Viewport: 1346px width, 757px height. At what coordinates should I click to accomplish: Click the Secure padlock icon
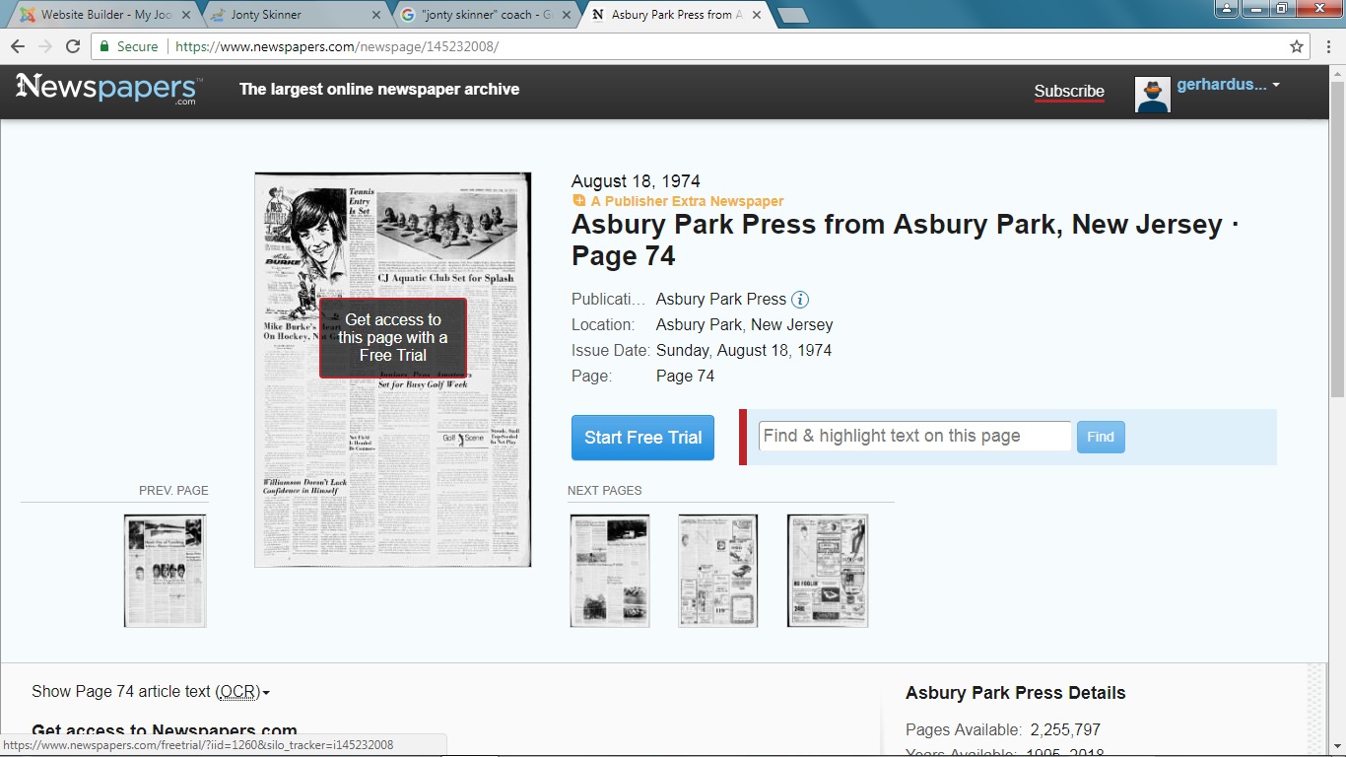pos(104,46)
